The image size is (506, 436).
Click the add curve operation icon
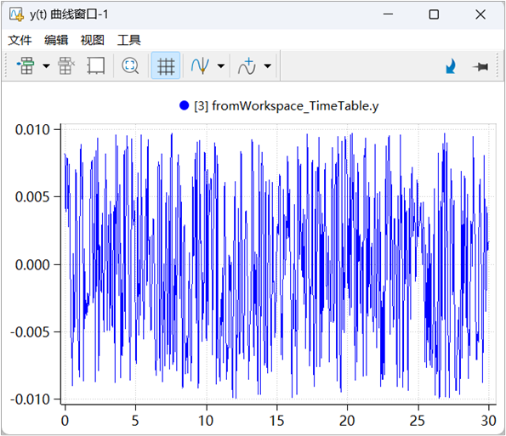point(247,65)
